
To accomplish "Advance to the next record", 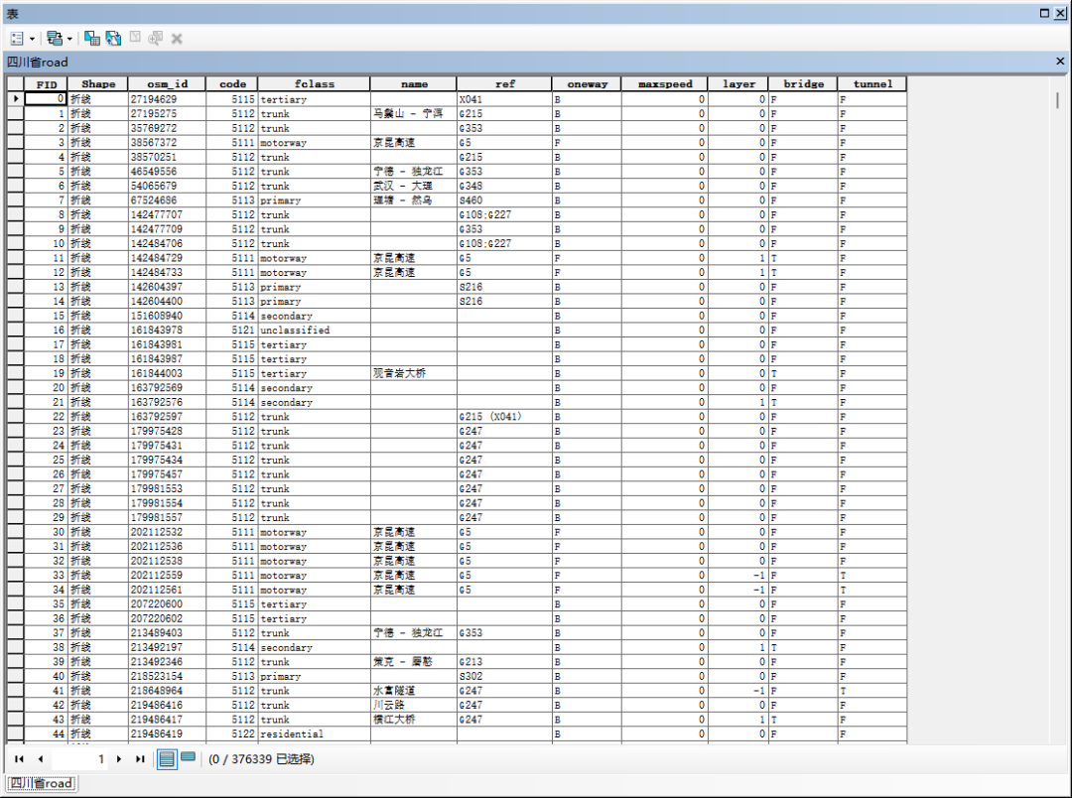I will click(119, 759).
